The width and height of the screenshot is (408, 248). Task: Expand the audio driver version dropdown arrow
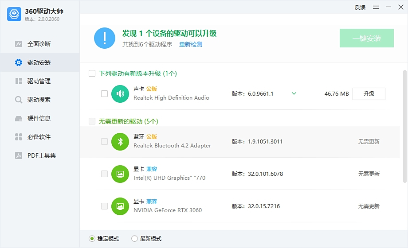294,93
